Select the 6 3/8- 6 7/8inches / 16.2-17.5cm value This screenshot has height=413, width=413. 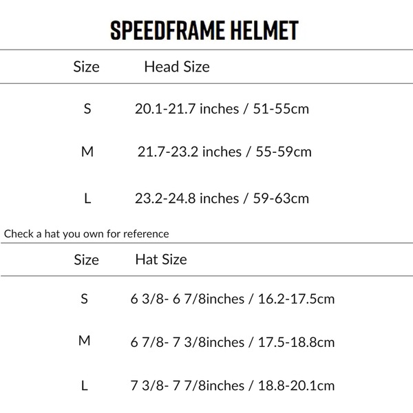click(x=232, y=299)
